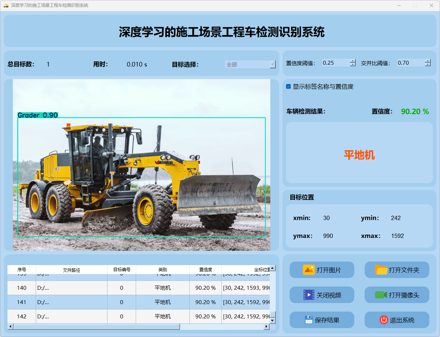Image resolution: width=440 pixels, height=337 pixels.
Task: Click the image icon on 打开图片 button
Action: 309,270
